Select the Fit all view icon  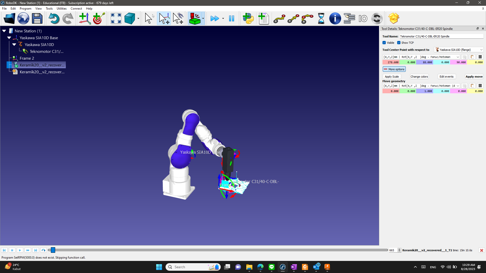pos(116,18)
